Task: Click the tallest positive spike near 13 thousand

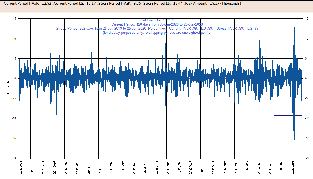Action: pyautogui.click(x=294, y=27)
